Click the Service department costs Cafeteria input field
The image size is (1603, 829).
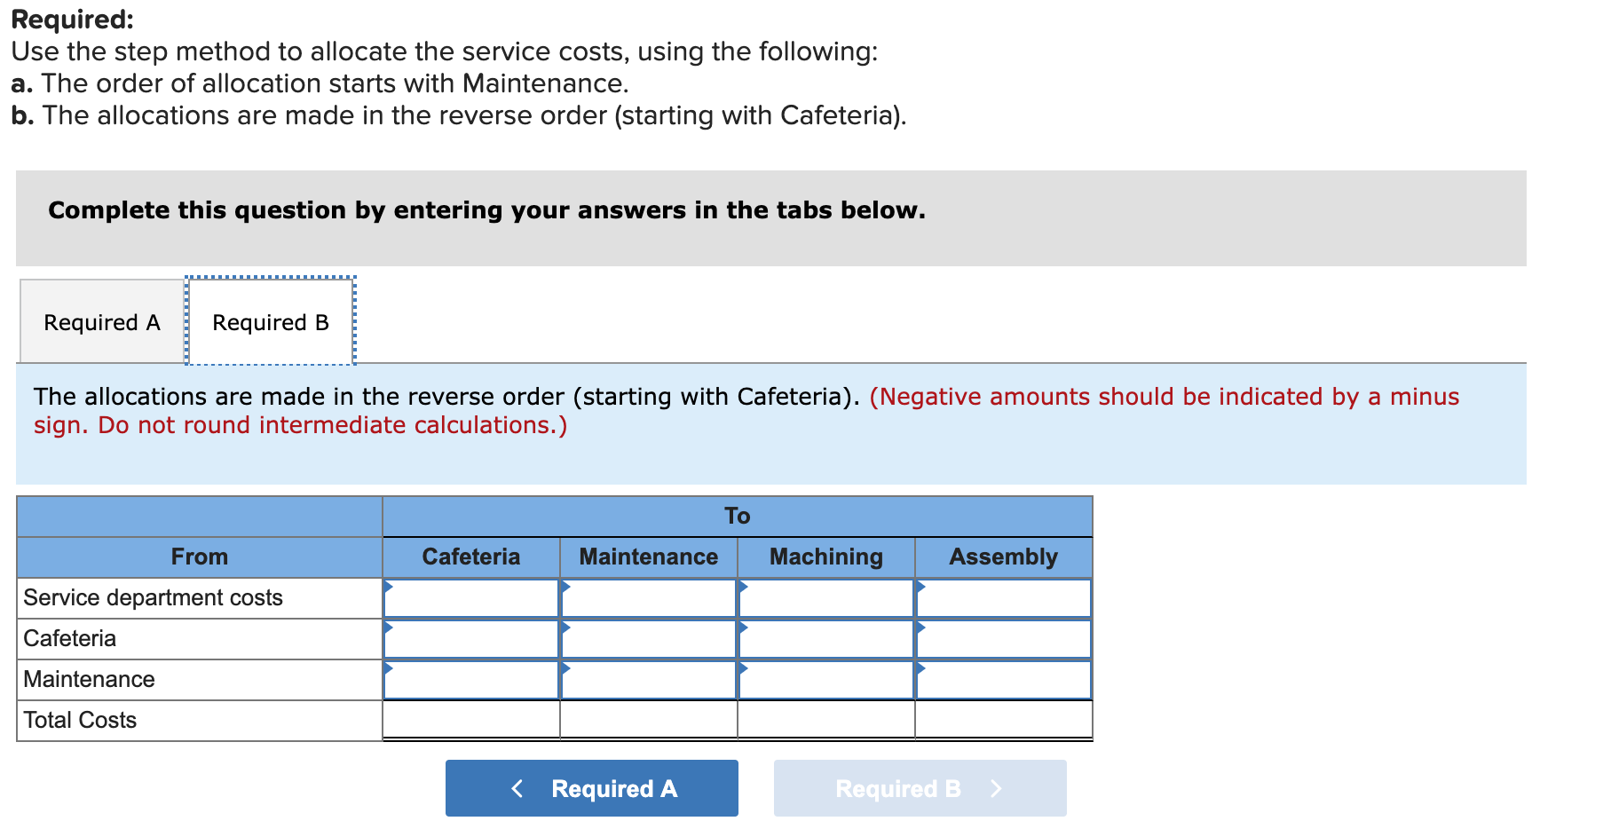click(470, 597)
